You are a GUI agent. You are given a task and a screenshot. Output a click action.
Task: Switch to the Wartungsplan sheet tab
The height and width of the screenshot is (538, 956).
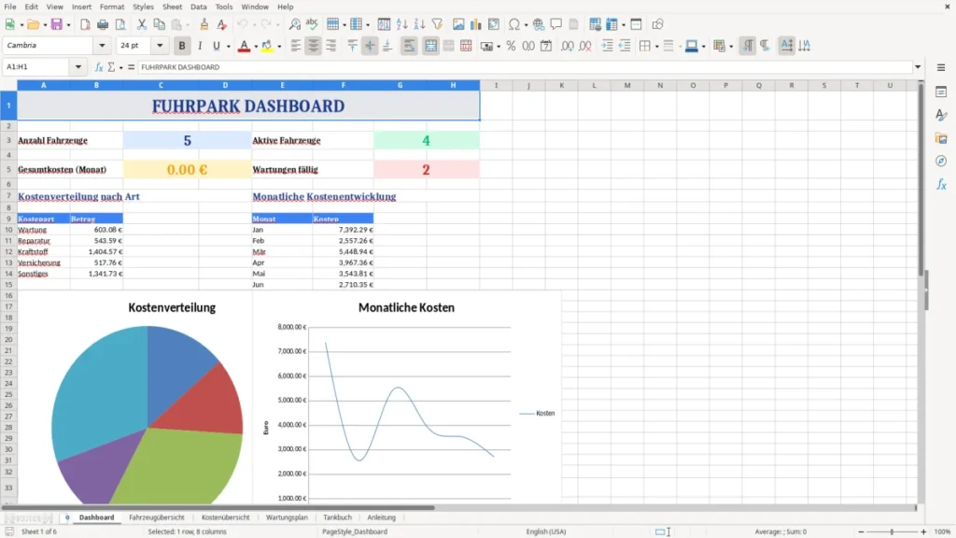(287, 517)
